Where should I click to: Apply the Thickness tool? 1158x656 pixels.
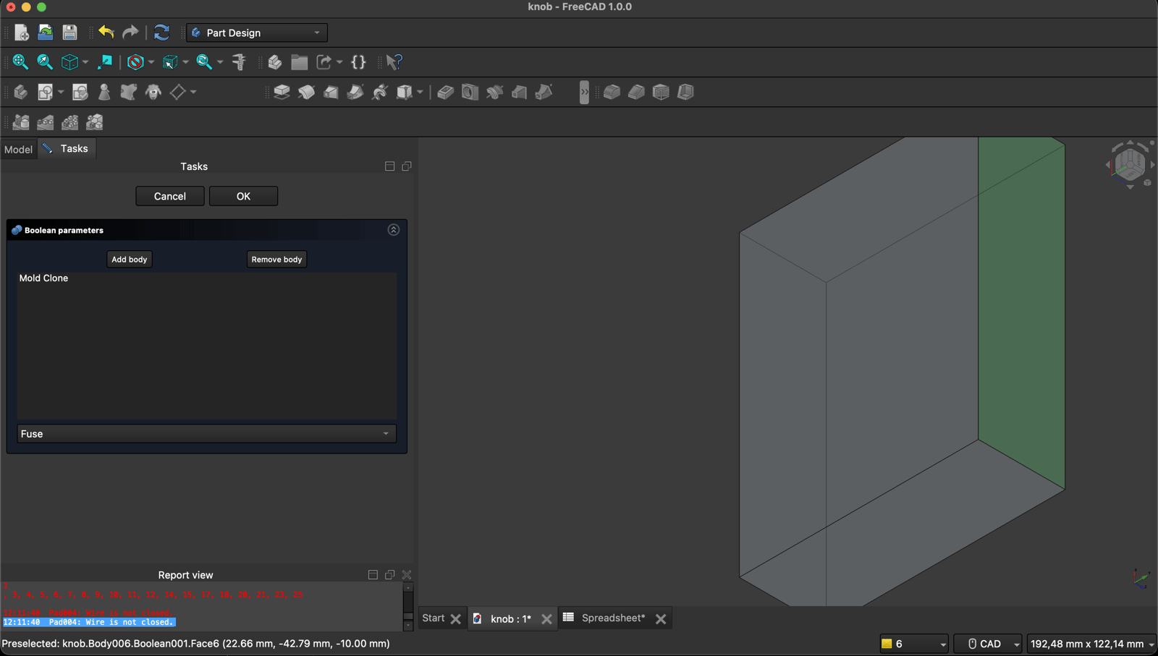pos(685,92)
